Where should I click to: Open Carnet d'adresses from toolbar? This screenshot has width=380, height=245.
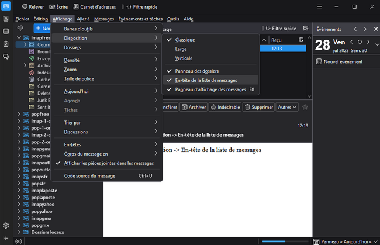(x=95, y=7)
